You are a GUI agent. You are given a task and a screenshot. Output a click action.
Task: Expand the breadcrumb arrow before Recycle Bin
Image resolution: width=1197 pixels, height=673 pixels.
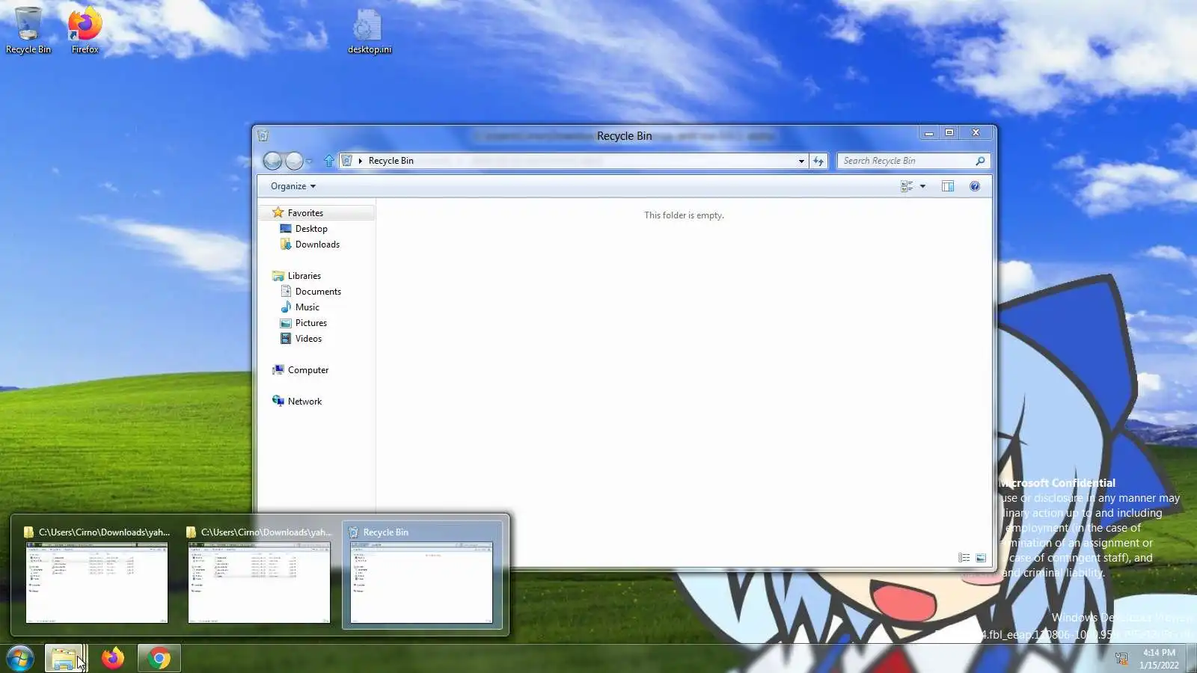(x=361, y=161)
